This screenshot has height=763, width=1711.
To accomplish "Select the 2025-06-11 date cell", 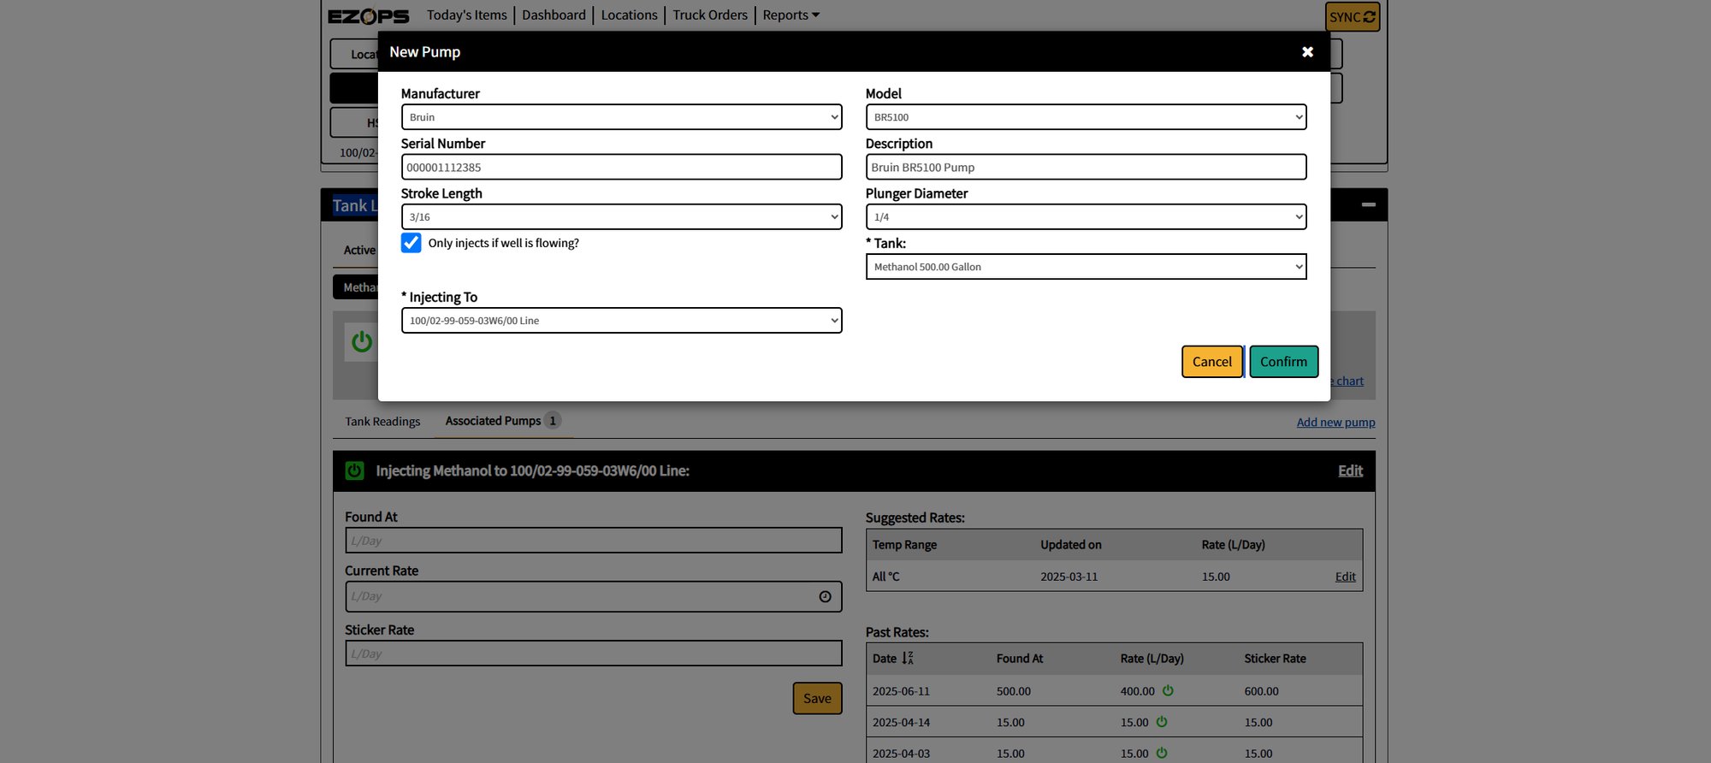I will (901, 691).
